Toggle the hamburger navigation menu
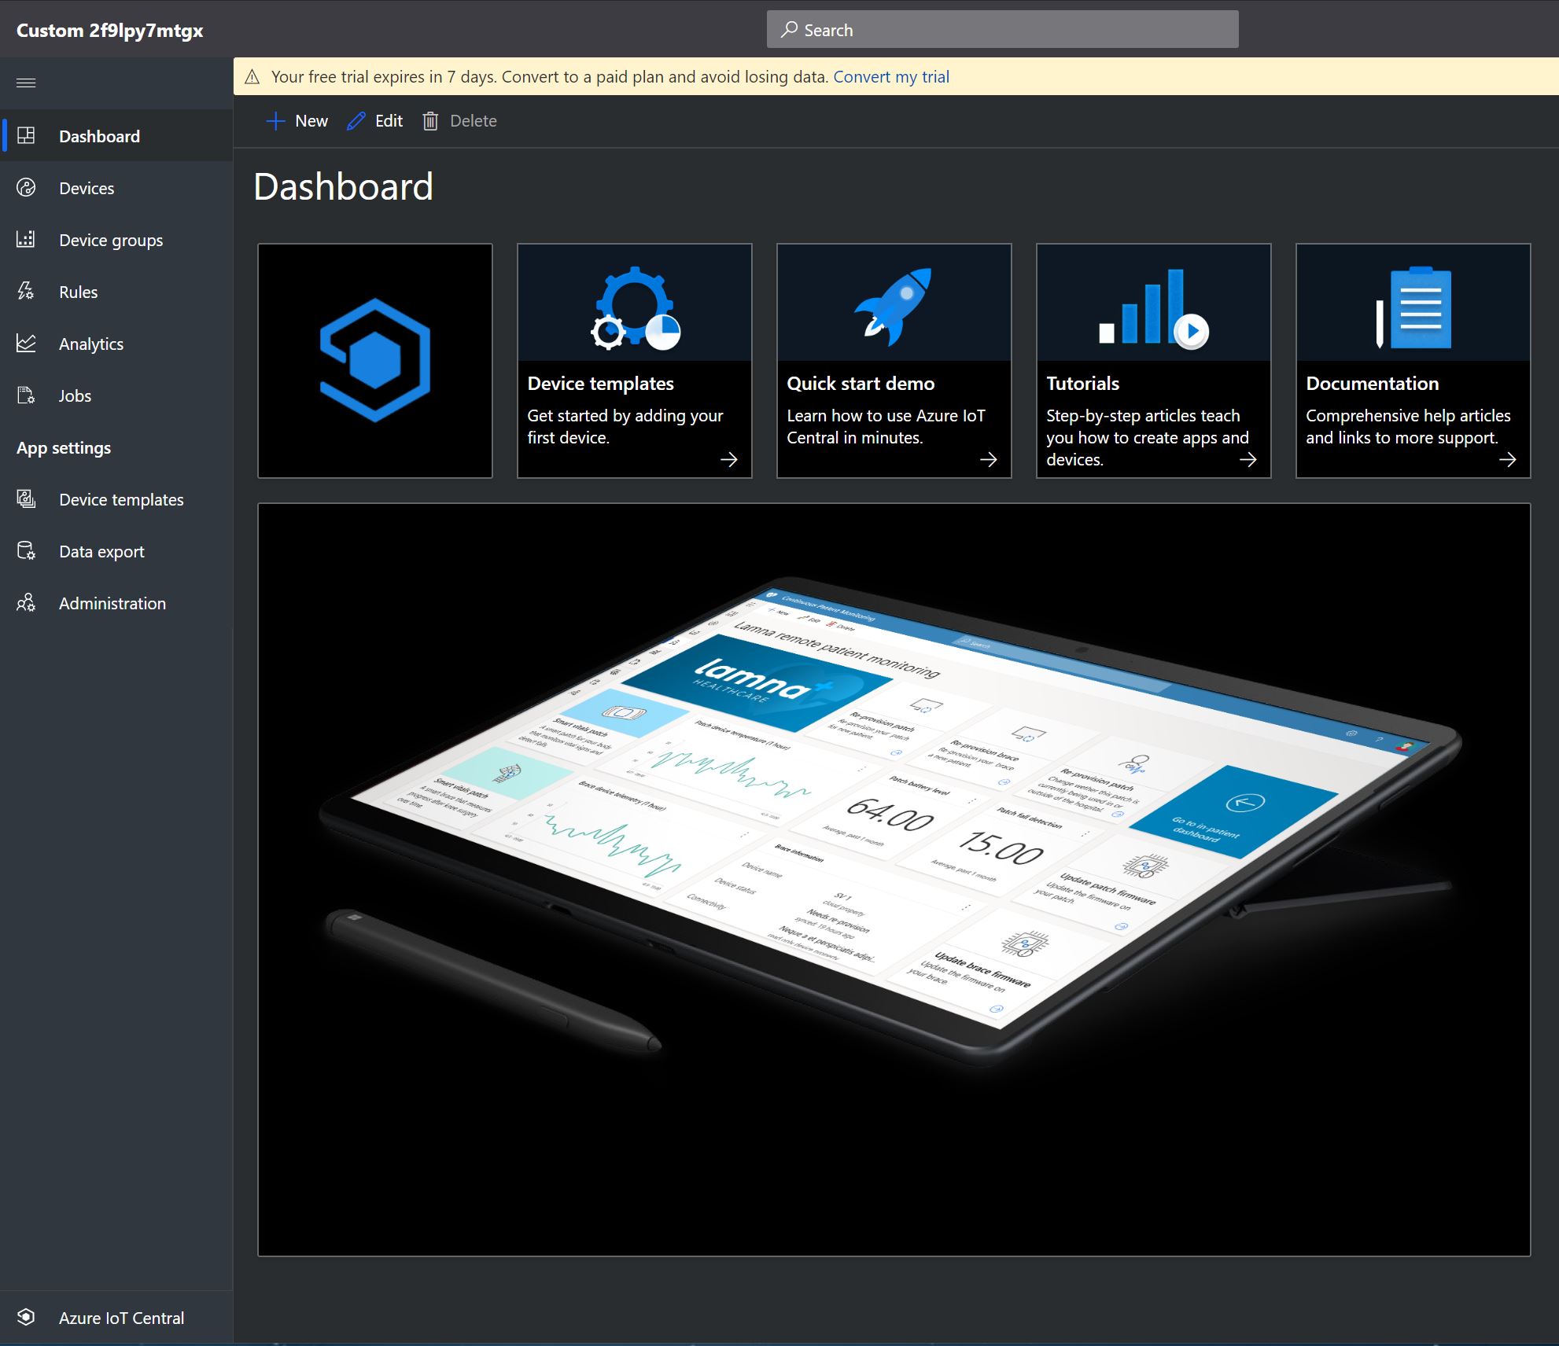The height and width of the screenshot is (1346, 1559). coord(26,83)
